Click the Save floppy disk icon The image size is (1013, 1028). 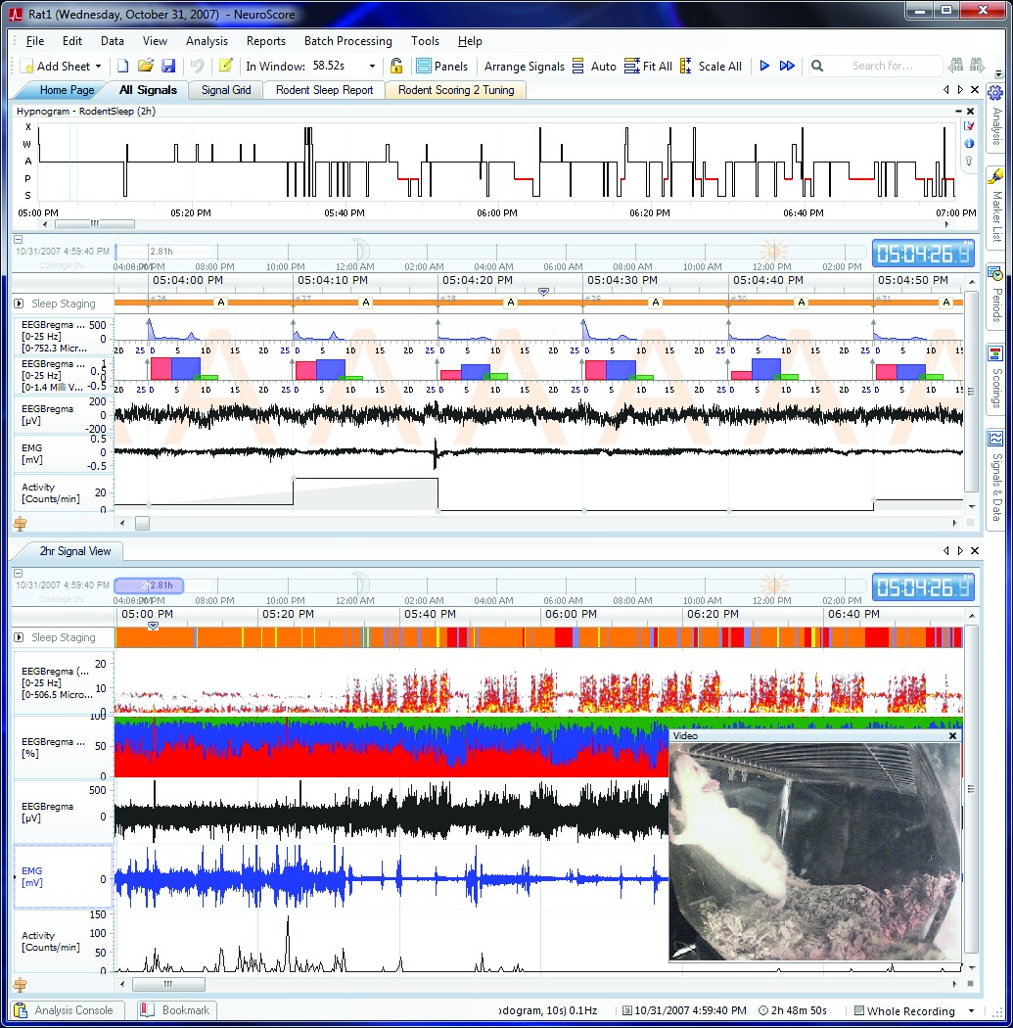pos(168,66)
